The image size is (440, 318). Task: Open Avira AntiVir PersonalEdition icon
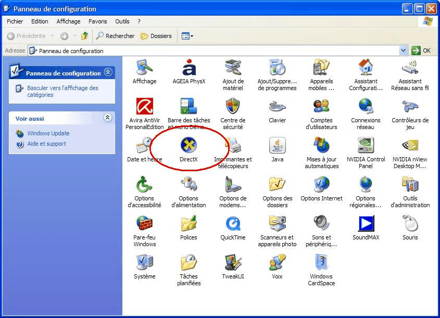tap(145, 106)
